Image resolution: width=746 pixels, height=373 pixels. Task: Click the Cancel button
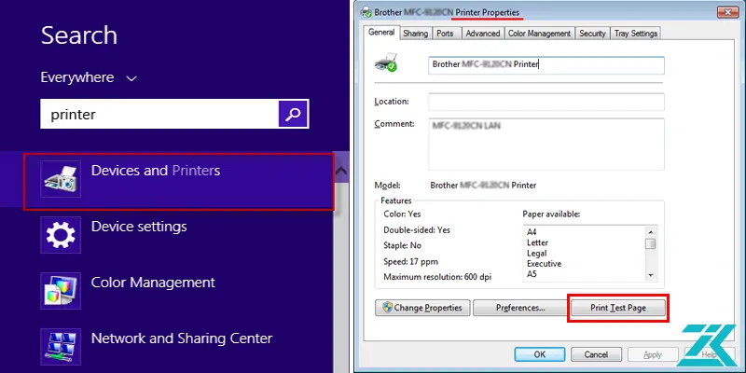(596, 354)
